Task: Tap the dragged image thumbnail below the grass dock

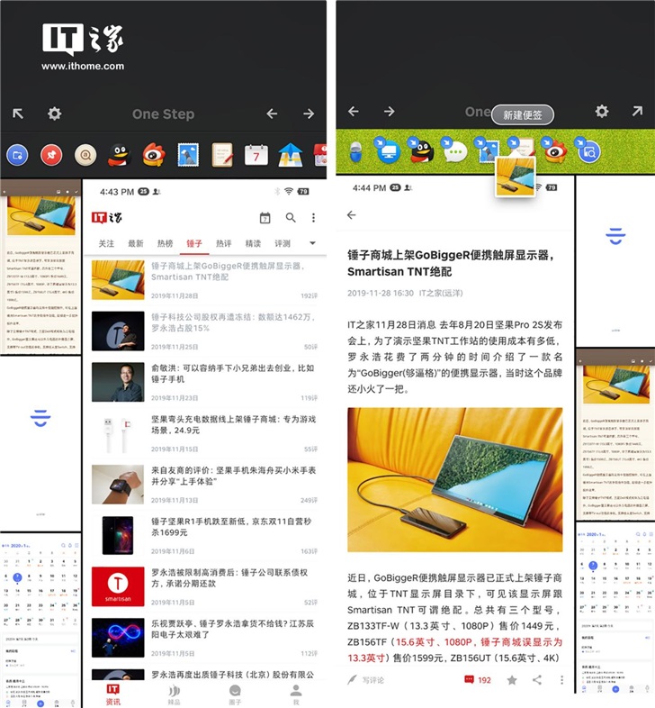Action: click(516, 177)
